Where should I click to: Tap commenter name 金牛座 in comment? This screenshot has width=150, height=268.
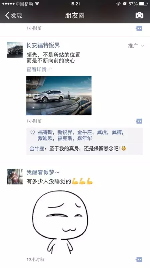pyautogui.click(x=37, y=148)
